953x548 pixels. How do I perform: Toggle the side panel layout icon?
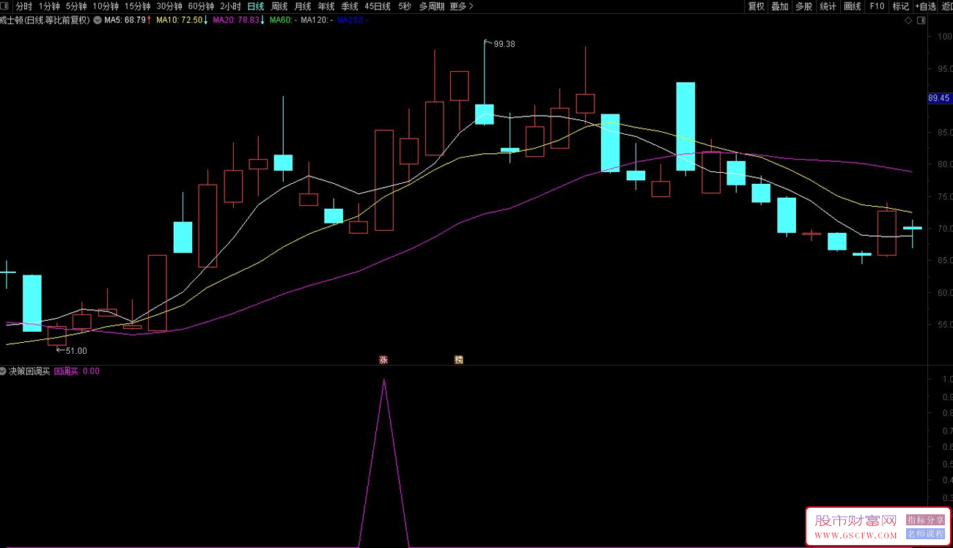point(921,21)
